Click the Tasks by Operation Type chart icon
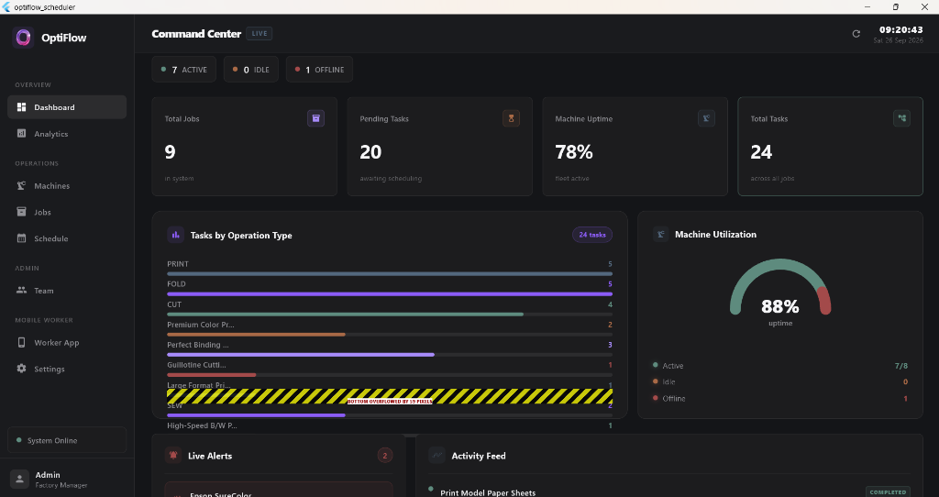The image size is (939, 497). [175, 236]
